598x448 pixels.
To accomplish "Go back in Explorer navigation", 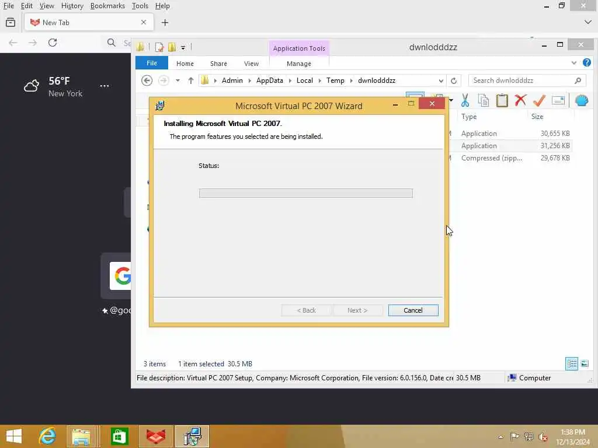I will point(147,80).
